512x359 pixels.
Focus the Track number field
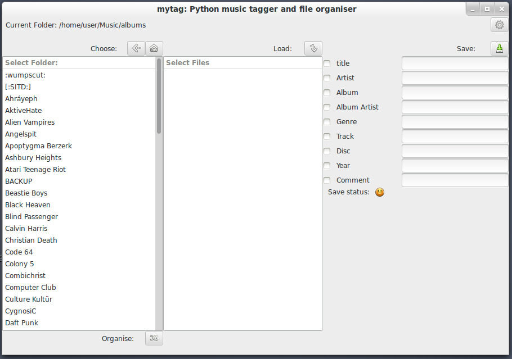click(455, 137)
